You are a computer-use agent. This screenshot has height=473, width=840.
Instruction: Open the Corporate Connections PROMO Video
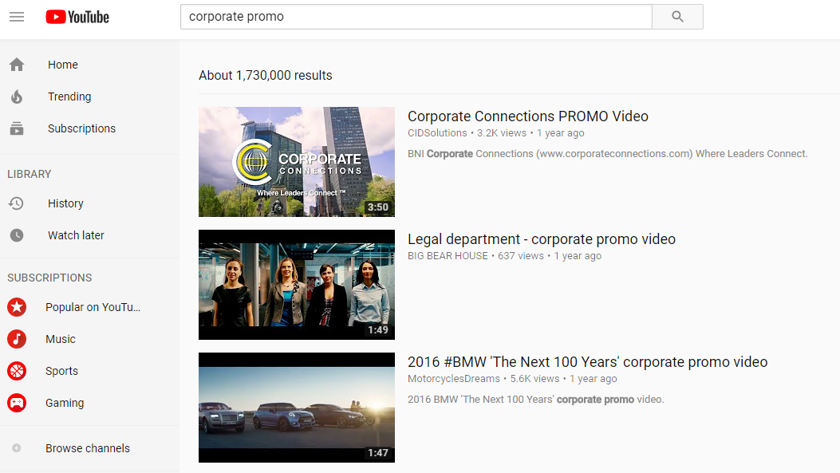tap(527, 116)
